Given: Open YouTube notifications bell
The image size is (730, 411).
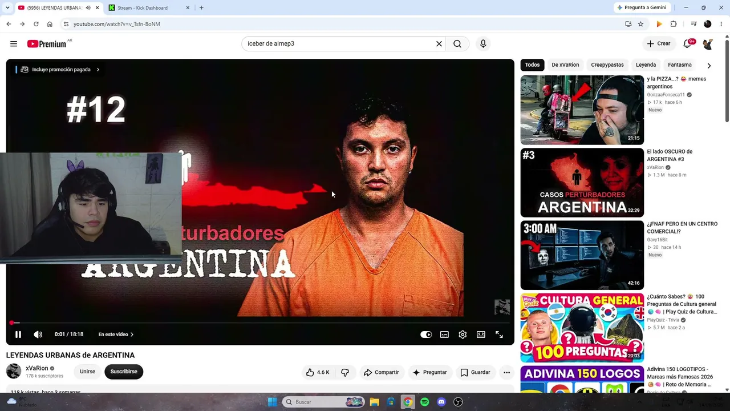Looking at the screenshot, I should click(x=687, y=44).
